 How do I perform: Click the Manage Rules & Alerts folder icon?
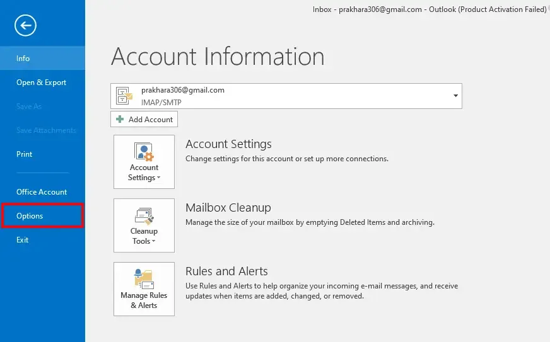pos(144,279)
